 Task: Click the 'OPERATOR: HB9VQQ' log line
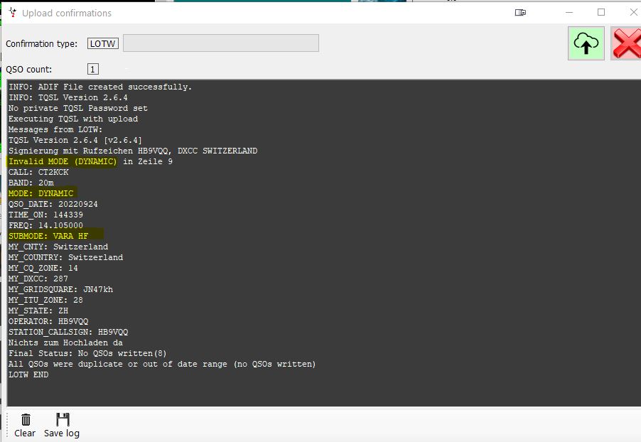[48, 321]
